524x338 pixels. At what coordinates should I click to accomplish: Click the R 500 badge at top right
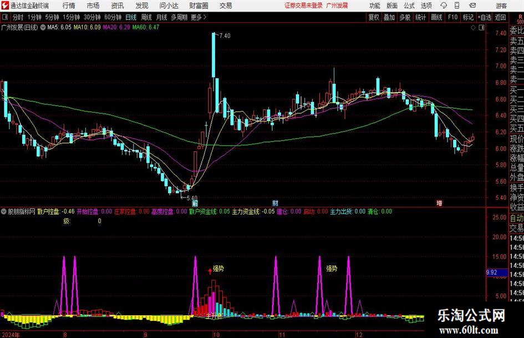click(520, 19)
